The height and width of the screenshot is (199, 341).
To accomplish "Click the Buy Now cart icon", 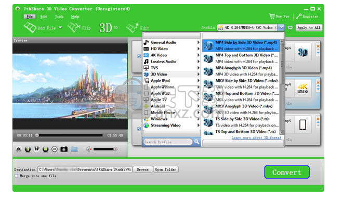I will pyautogui.click(x=272, y=16).
